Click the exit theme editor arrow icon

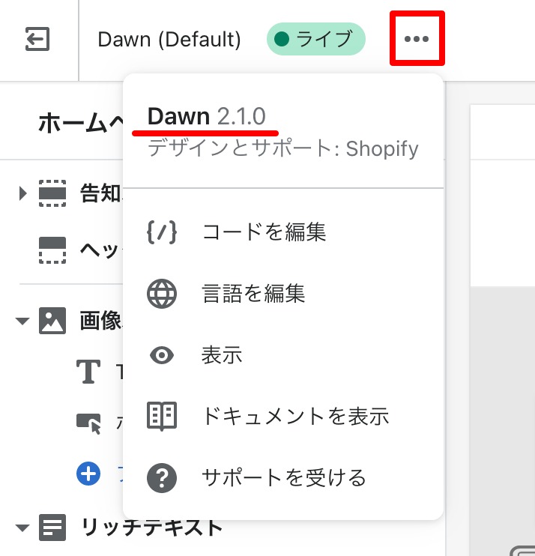click(37, 39)
